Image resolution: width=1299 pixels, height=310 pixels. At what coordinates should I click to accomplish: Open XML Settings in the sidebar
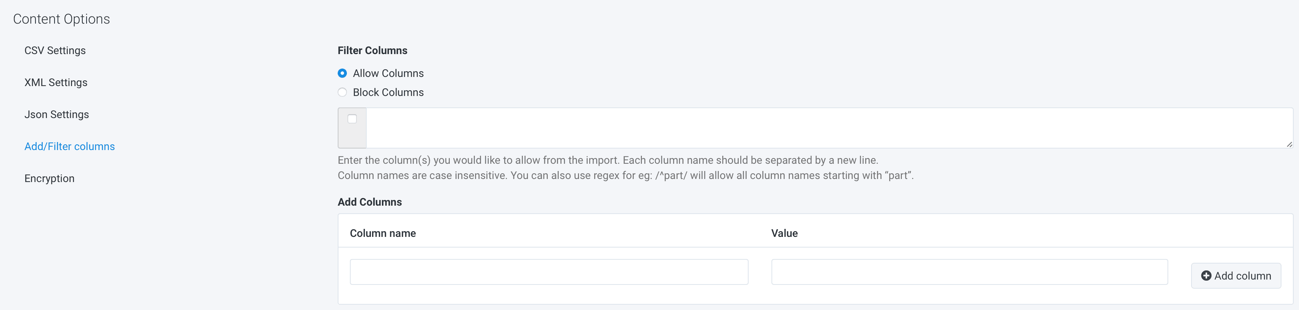(56, 83)
